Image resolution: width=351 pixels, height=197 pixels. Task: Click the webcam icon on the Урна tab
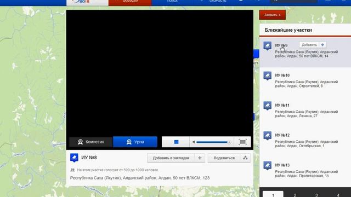[x=129, y=142]
